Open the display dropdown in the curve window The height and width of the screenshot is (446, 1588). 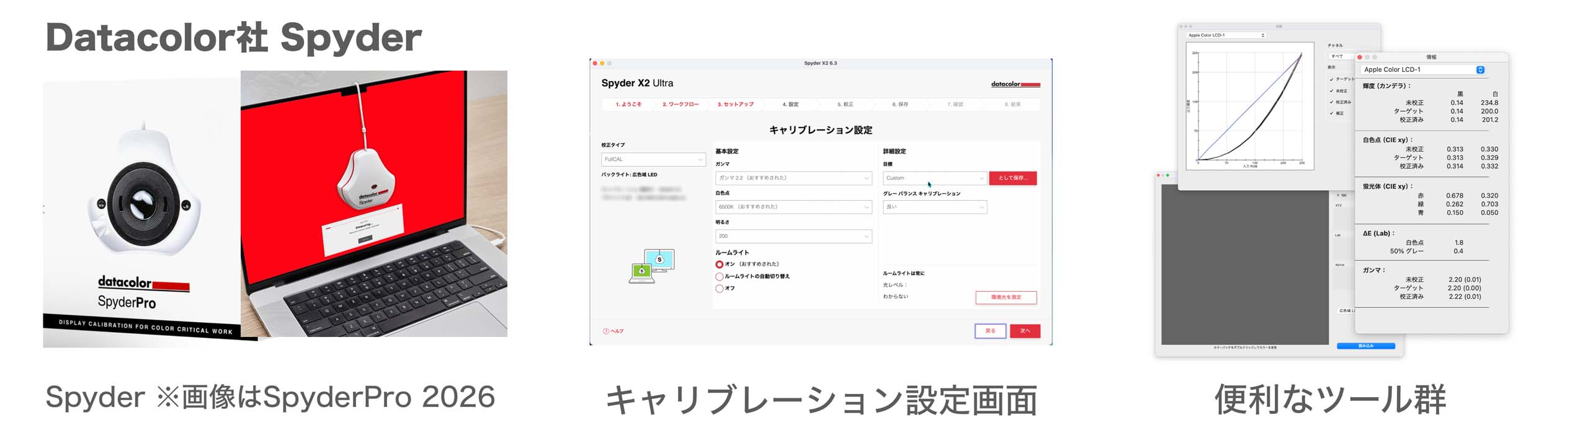pyautogui.click(x=1226, y=35)
